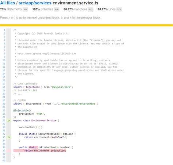This screenshot has width=173, height=165.
Task: Click the constructor() line
Action: [x=31, y=127]
